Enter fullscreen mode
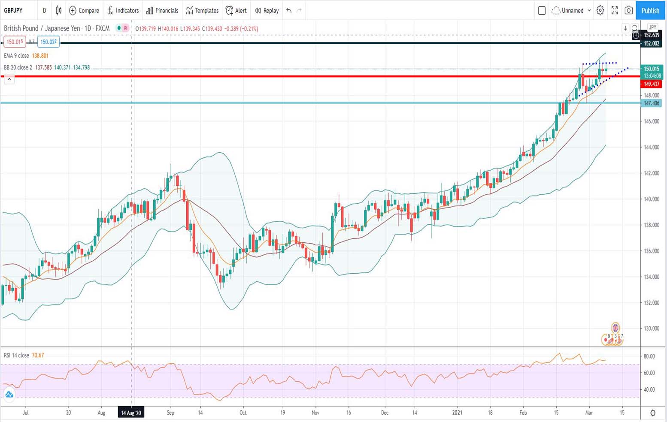This screenshot has width=667, height=422. click(614, 11)
